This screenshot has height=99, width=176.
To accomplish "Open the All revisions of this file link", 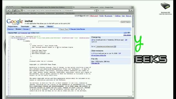I will [x=98, y=55].
